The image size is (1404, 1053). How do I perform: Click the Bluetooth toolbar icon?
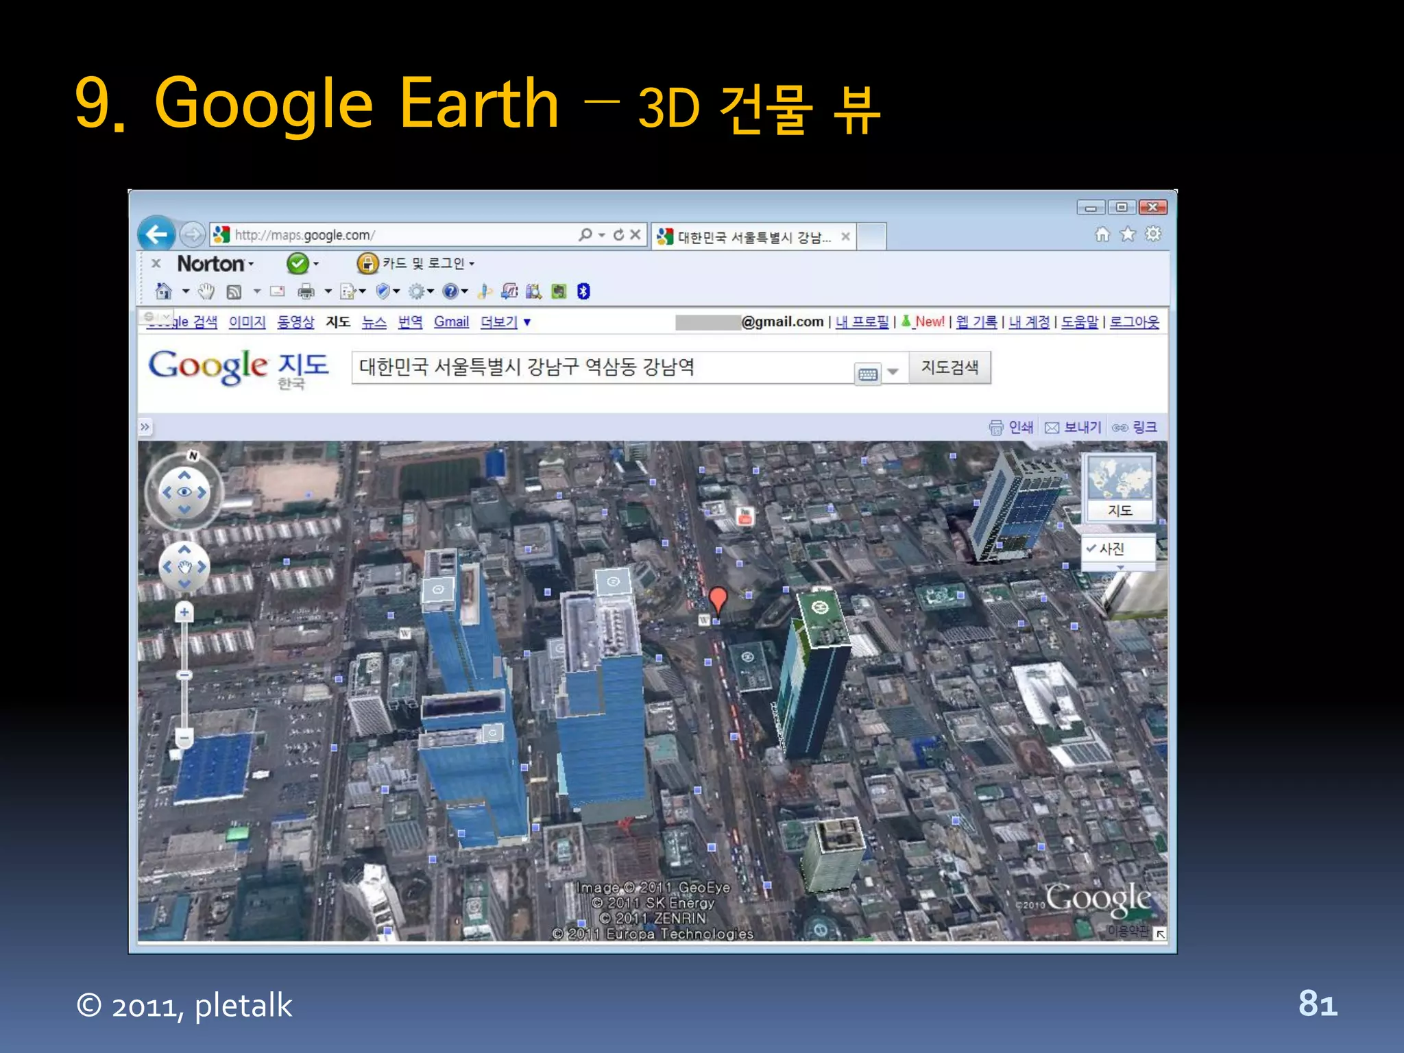[583, 291]
